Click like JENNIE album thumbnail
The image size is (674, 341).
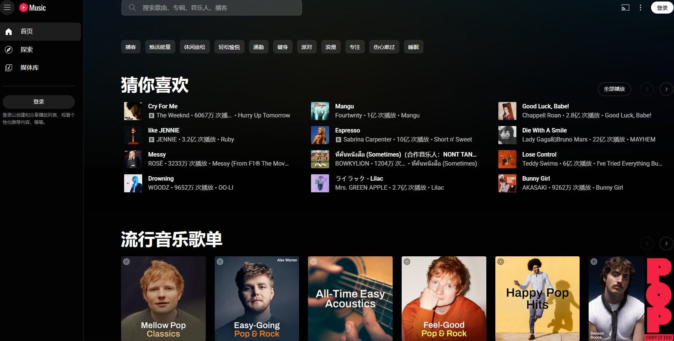(133, 135)
